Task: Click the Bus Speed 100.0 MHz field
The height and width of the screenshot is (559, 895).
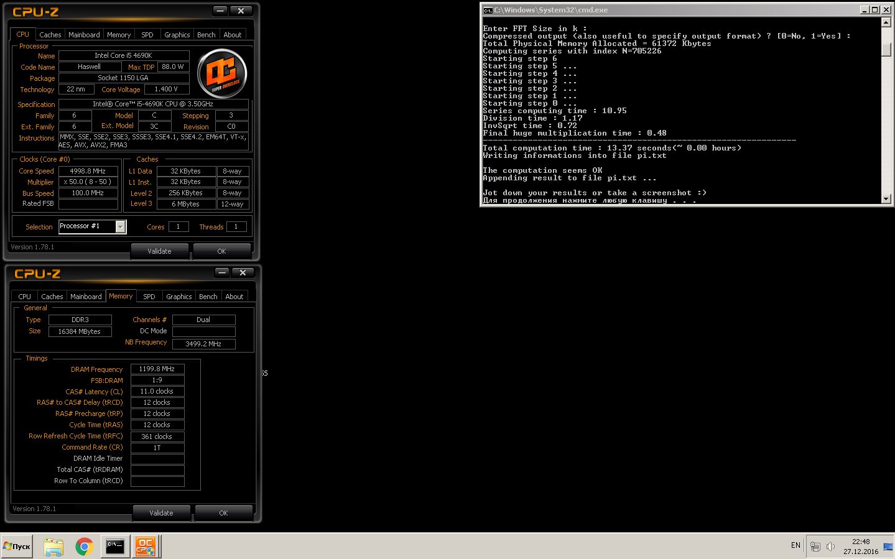Action: 88,193
